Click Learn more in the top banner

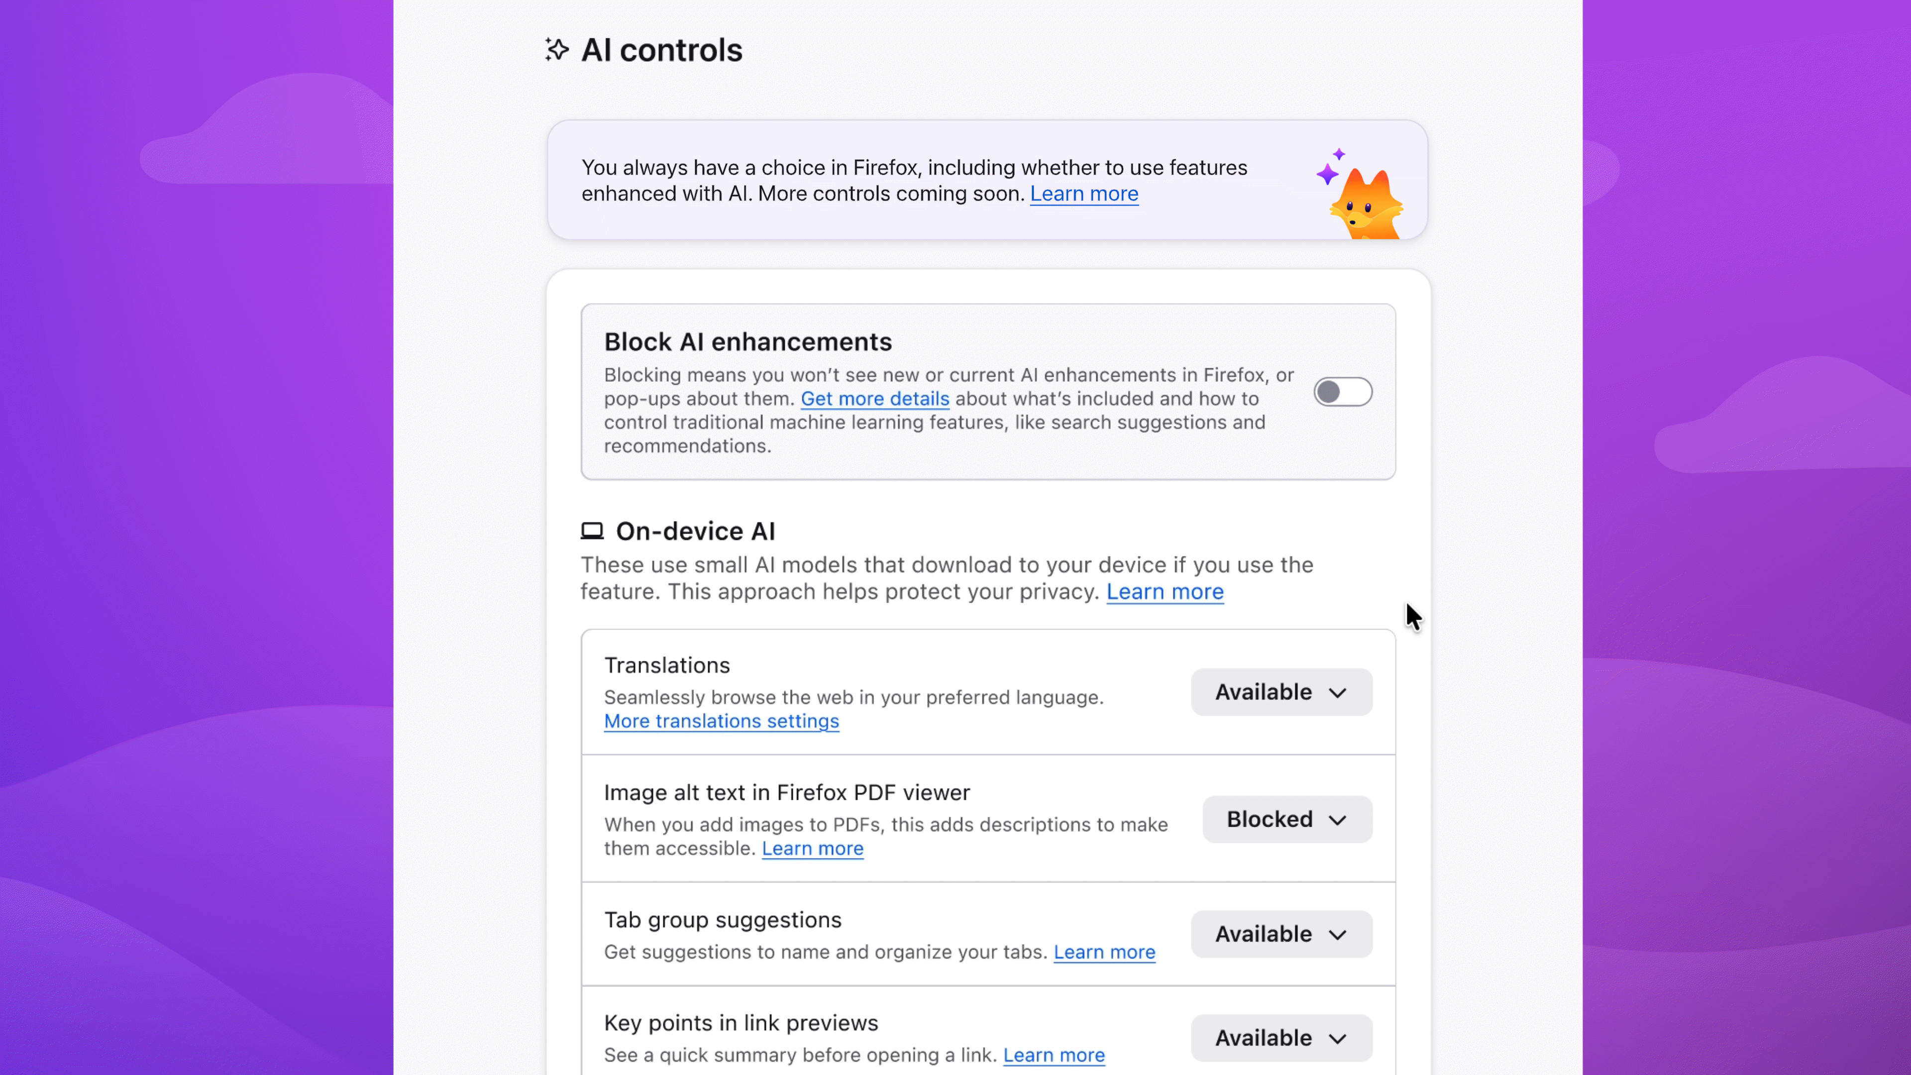1084,194
